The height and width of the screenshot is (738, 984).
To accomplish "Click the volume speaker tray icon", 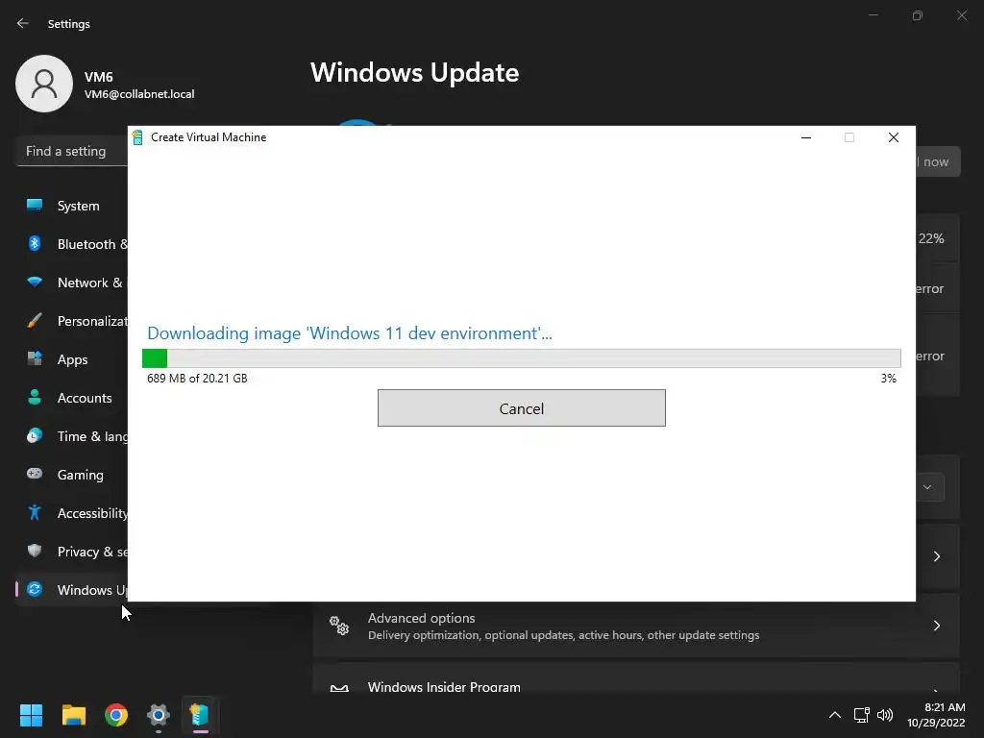I will pos(885,715).
